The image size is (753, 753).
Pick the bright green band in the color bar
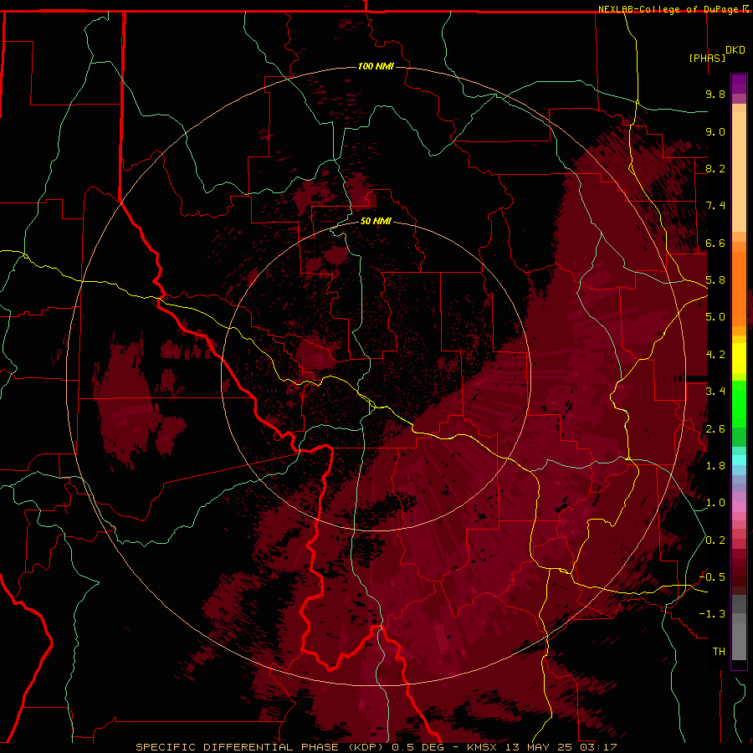[739, 404]
